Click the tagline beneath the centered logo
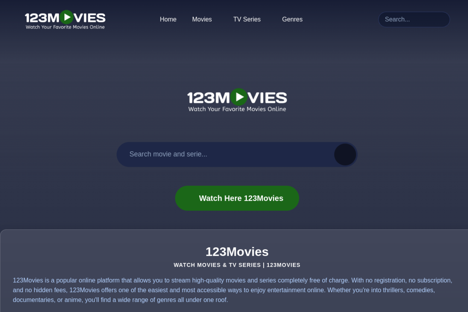Viewport: 468px width, 312px height. point(237,109)
